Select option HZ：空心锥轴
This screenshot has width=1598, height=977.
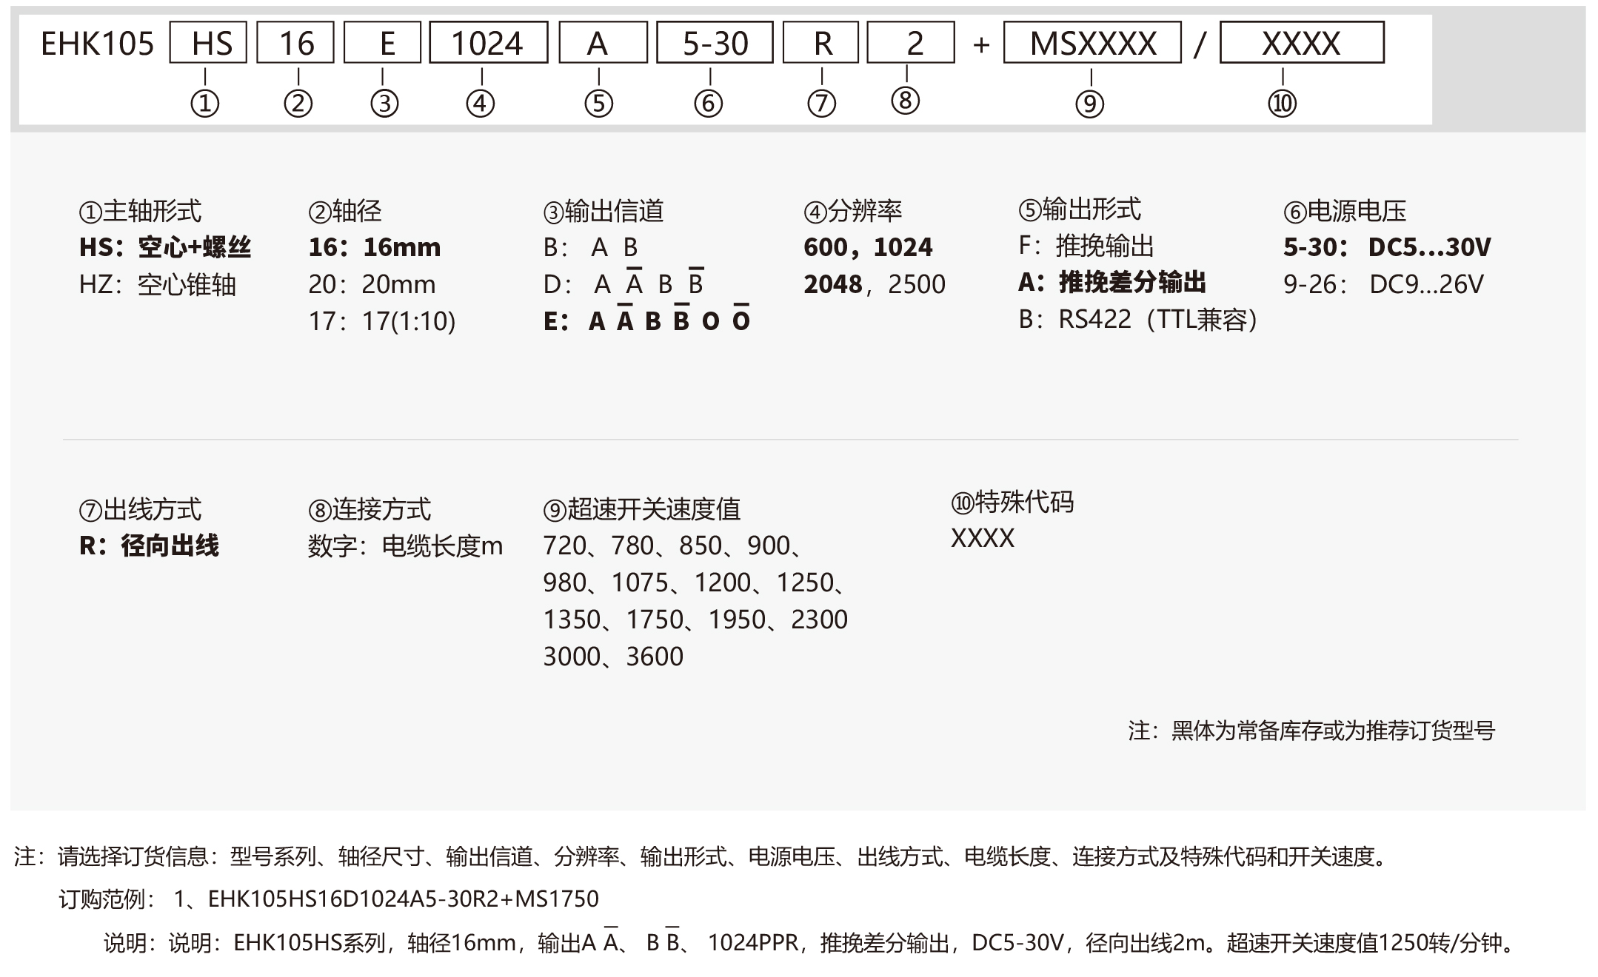[157, 284]
